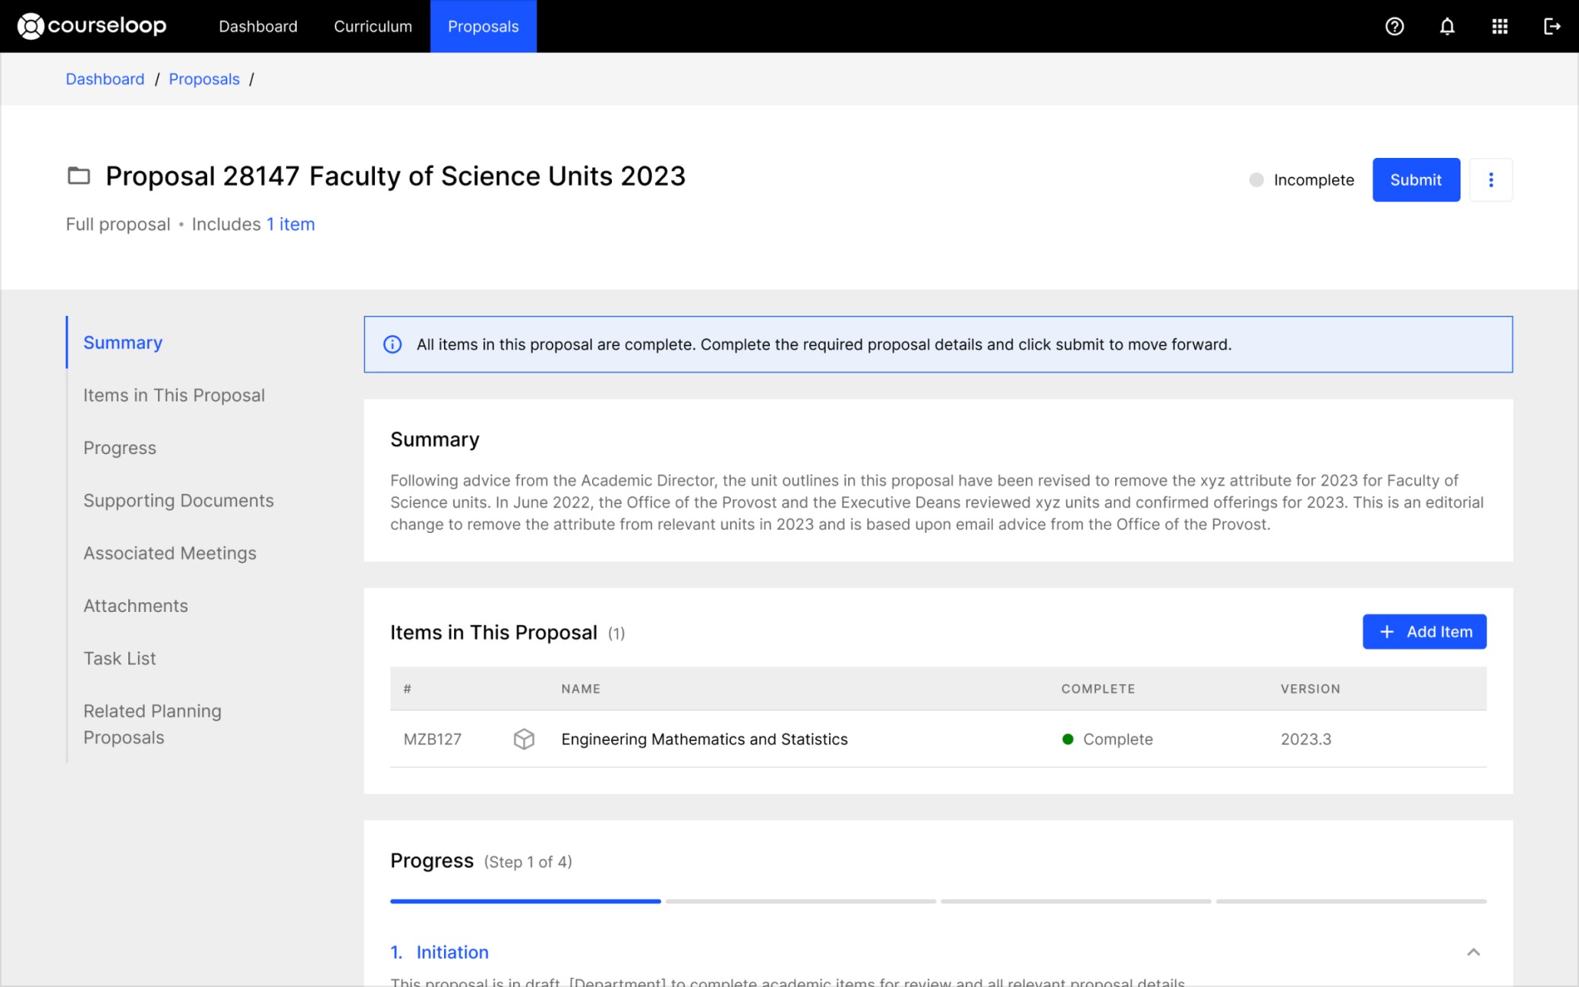
Task: Click the first progress bar segment
Action: tap(525, 901)
